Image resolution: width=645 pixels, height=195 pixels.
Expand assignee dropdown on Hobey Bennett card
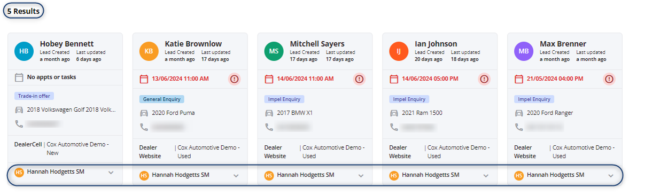point(111,173)
